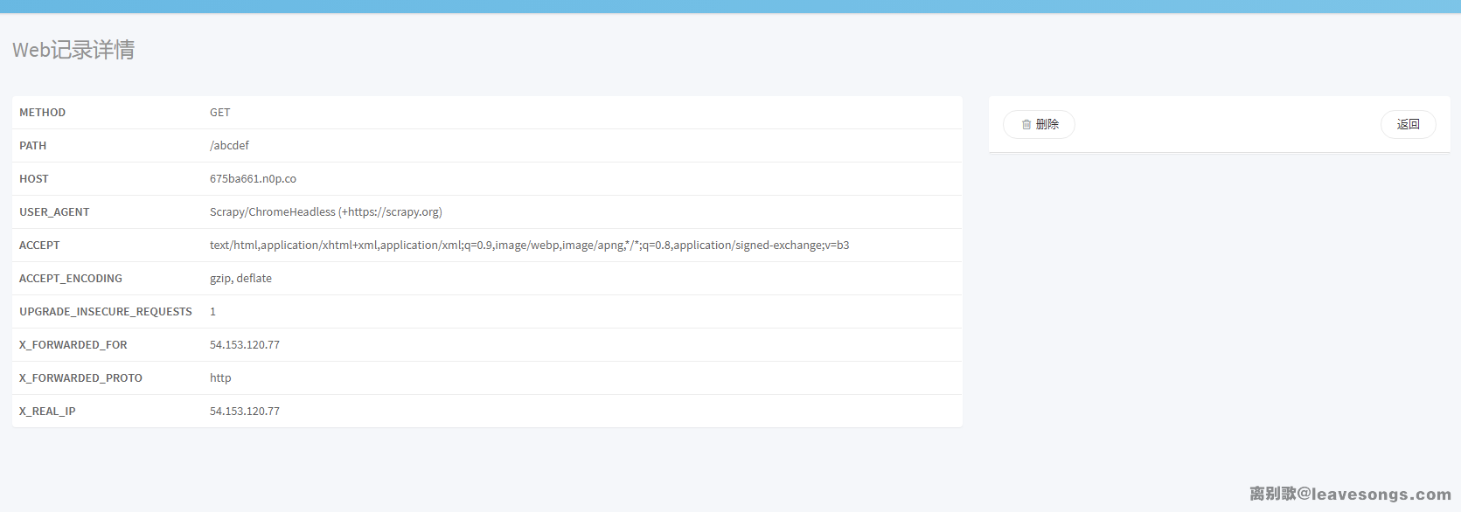Click the HOST row label
This screenshot has width=1461, height=512.
[x=34, y=179]
